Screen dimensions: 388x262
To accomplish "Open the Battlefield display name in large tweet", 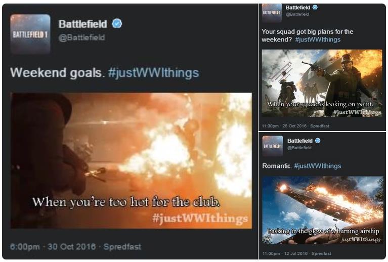I will (82, 24).
